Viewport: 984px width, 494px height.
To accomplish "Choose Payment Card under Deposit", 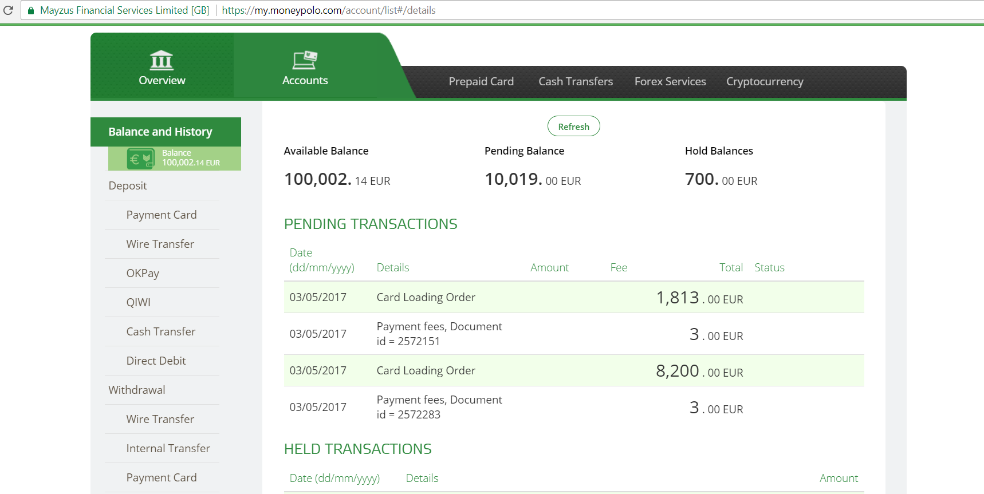I will [x=162, y=215].
